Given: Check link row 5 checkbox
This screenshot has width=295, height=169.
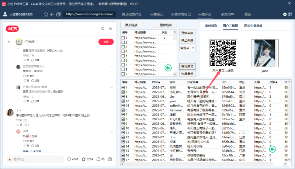Looking at the screenshot, I should pyautogui.click(x=123, y=56).
